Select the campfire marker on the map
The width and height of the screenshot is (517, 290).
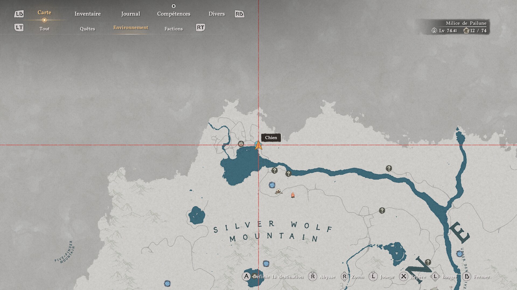click(x=293, y=195)
